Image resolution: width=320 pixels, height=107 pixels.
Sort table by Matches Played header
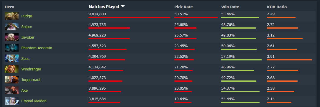click(x=104, y=7)
